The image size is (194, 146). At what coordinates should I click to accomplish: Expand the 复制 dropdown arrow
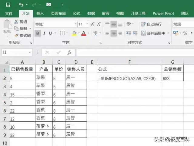pyautogui.click(x=30, y=29)
